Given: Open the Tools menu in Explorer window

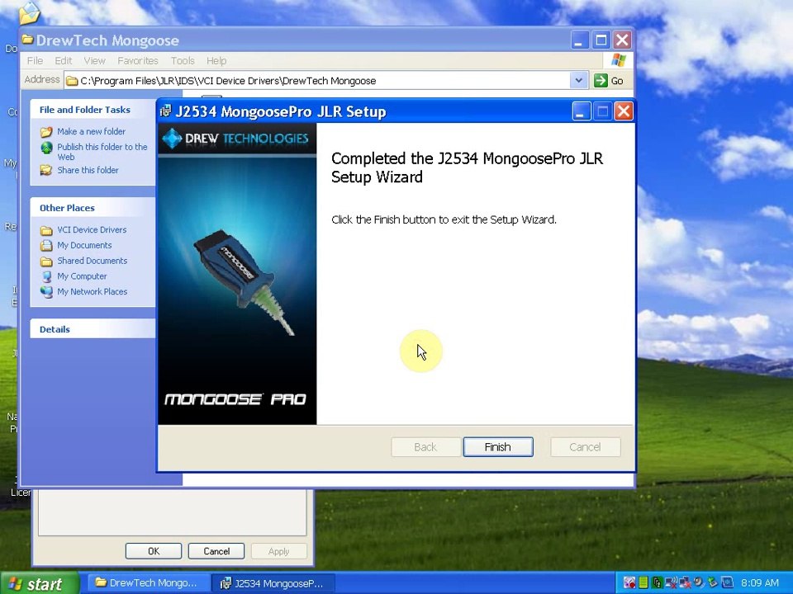Looking at the screenshot, I should tap(183, 60).
